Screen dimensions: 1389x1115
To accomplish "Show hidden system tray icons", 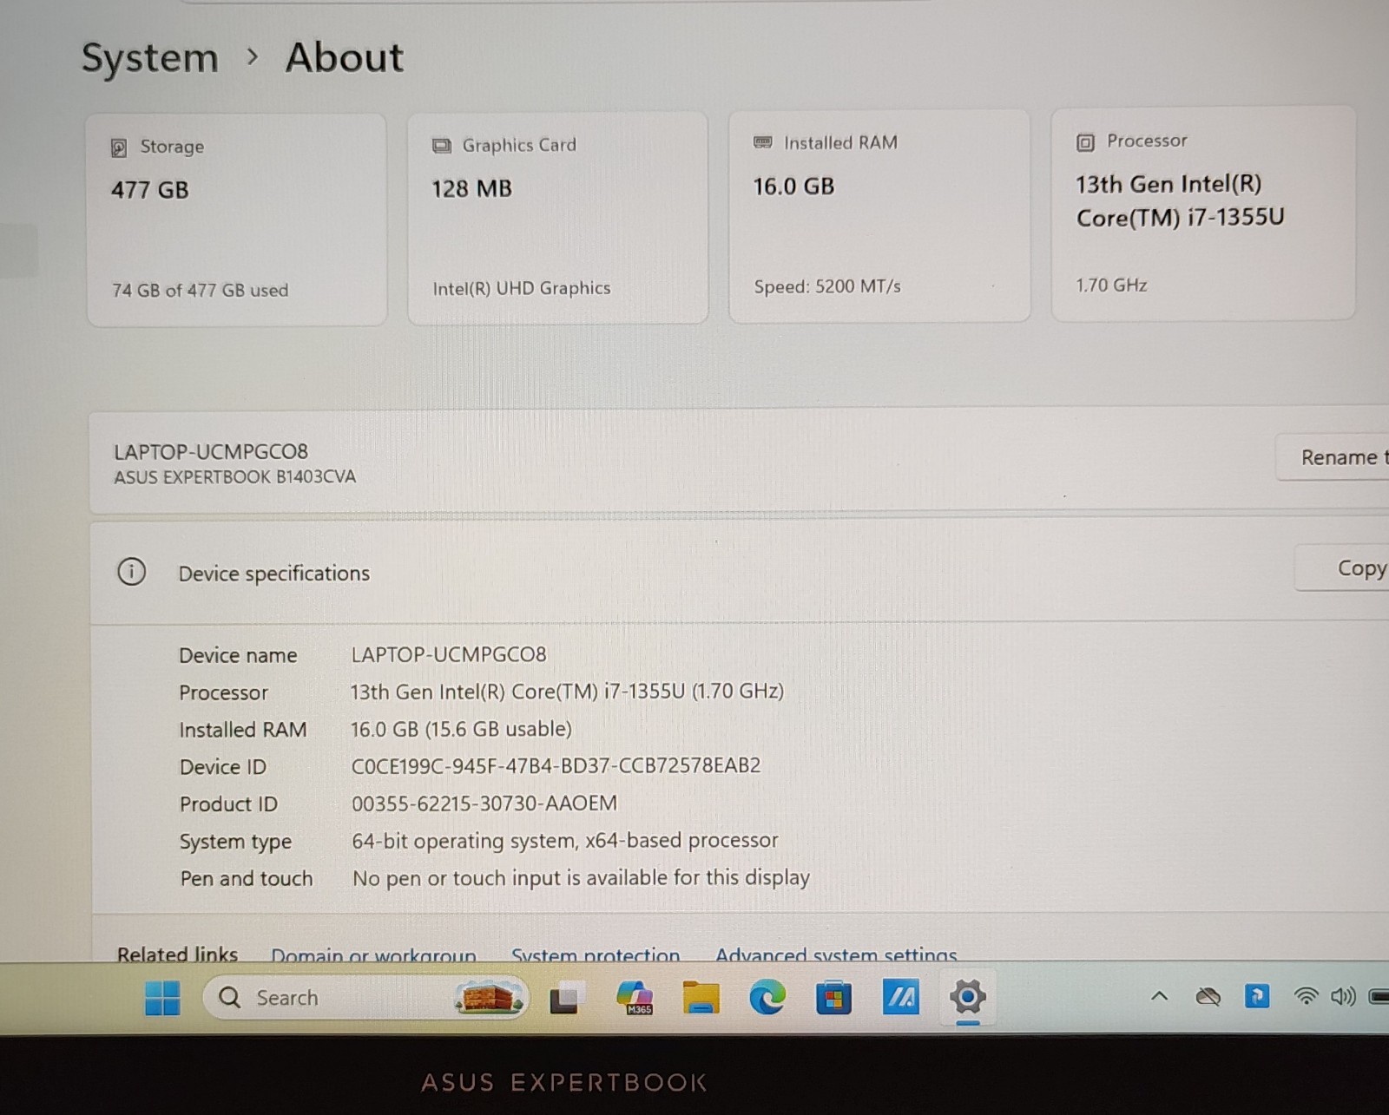I will tap(1159, 996).
